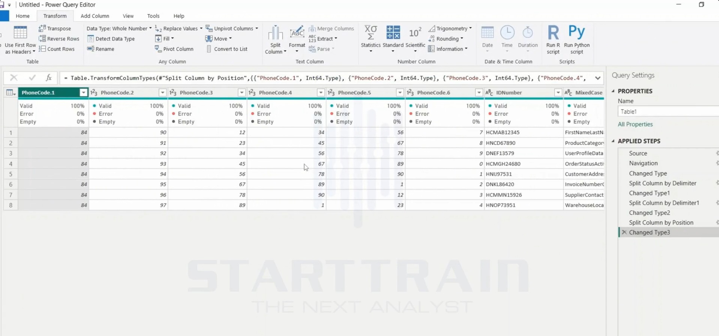
Task: Open the Home ribbon tab
Action: (22, 16)
